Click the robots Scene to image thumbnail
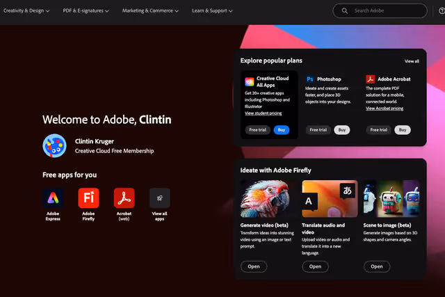 [x=391, y=199]
